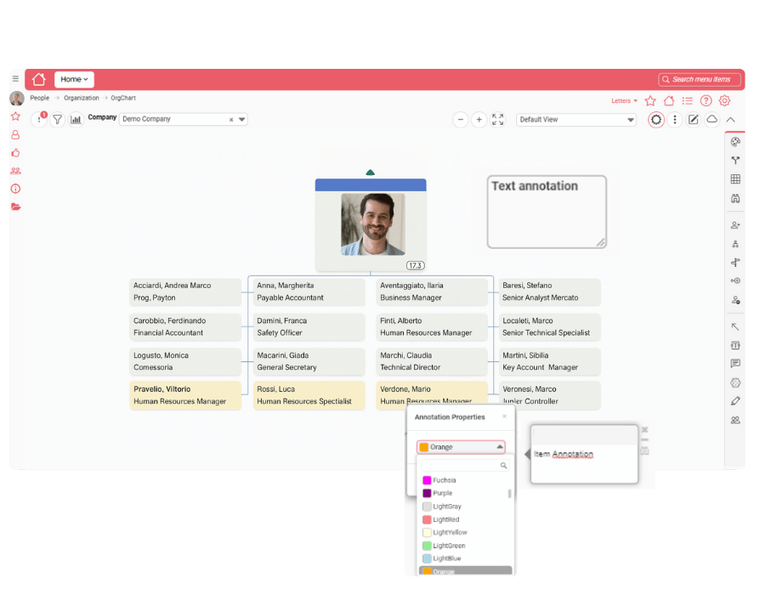Open the group people icon in sidebar
This screenshot has width=765, height=595.
[15, 171]
